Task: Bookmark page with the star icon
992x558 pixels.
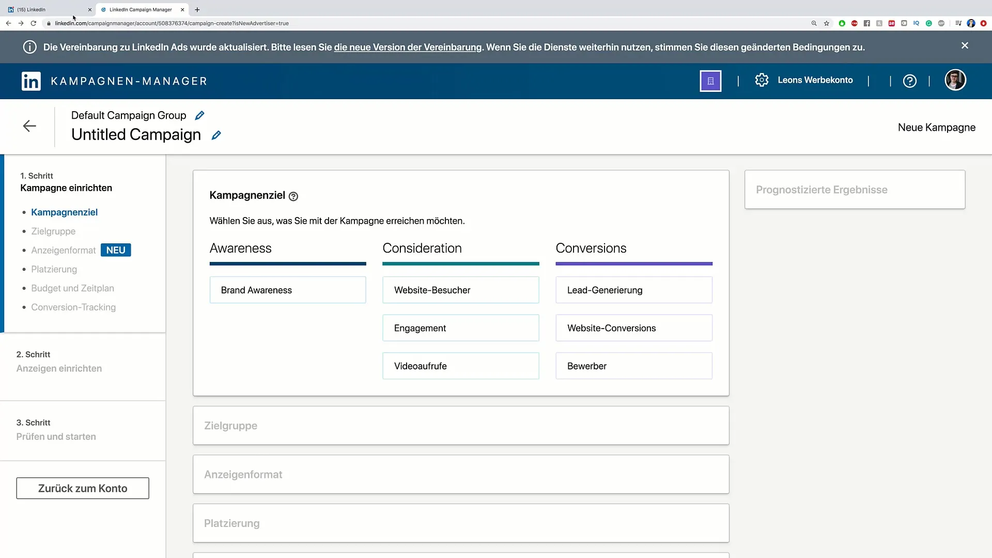Action: pyautogui.click(x=827, y=23)
